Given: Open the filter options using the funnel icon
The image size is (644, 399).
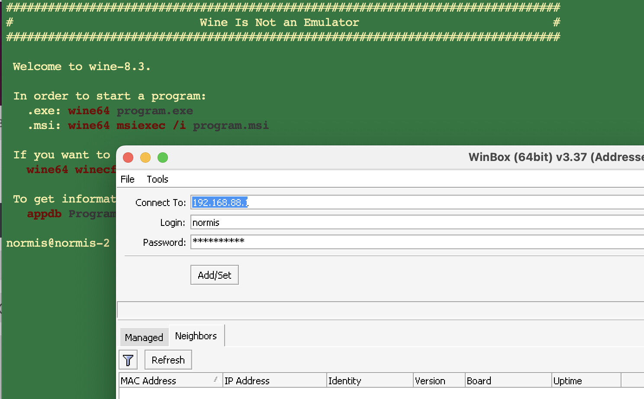Looking at the screenshot, I should pyautogui.click(x=128, y=359).
